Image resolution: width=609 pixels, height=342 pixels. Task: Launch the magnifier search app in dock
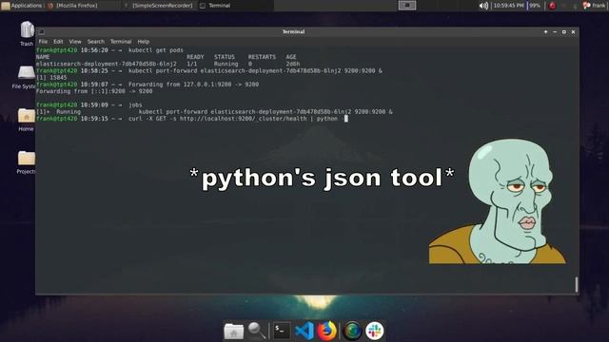257,331
